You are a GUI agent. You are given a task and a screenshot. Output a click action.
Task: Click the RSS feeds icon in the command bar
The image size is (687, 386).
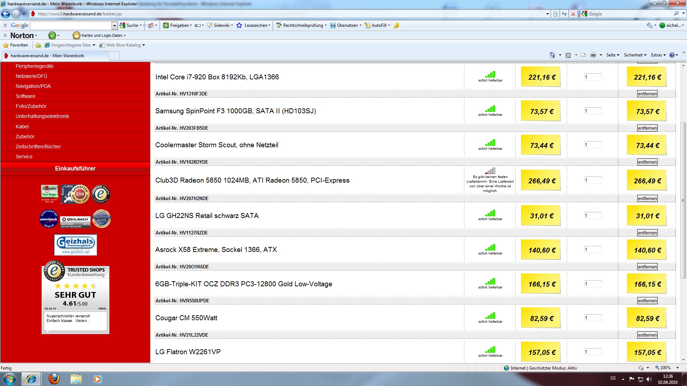(x=568, y=55)
